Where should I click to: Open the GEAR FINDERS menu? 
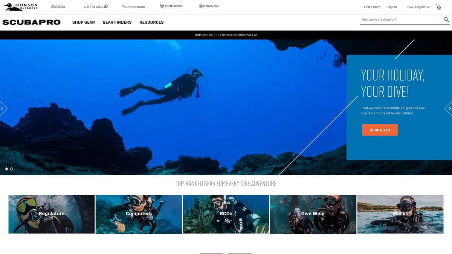(x=117, y=22)
